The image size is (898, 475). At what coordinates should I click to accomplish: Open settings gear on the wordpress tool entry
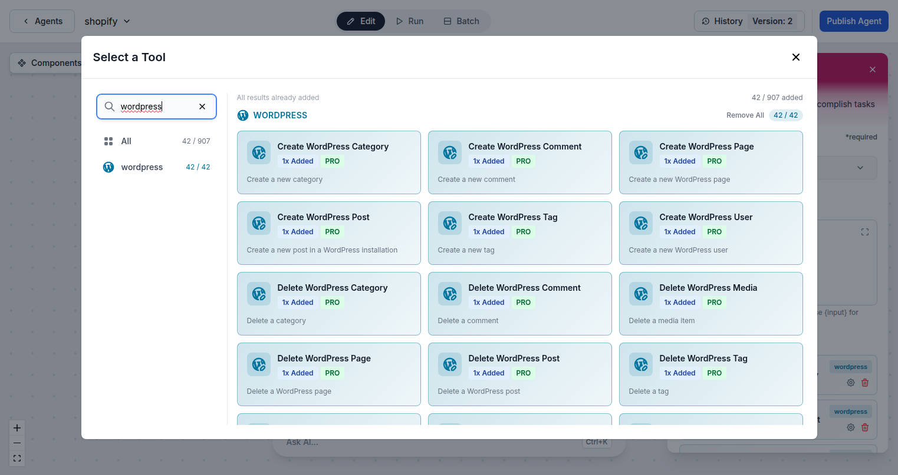coord(850,383)
